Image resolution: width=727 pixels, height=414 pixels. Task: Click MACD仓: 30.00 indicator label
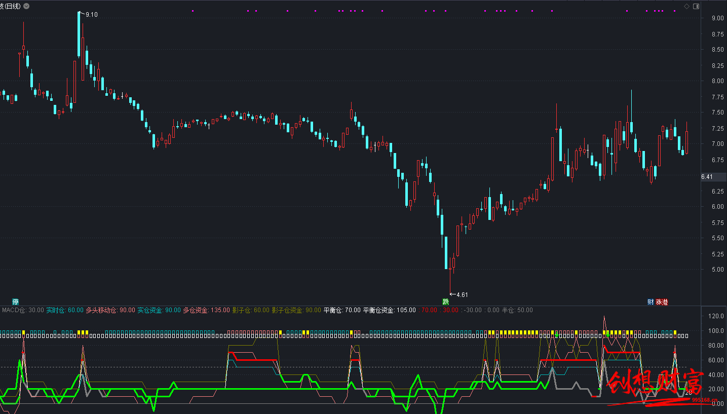[x=23, y=310]
